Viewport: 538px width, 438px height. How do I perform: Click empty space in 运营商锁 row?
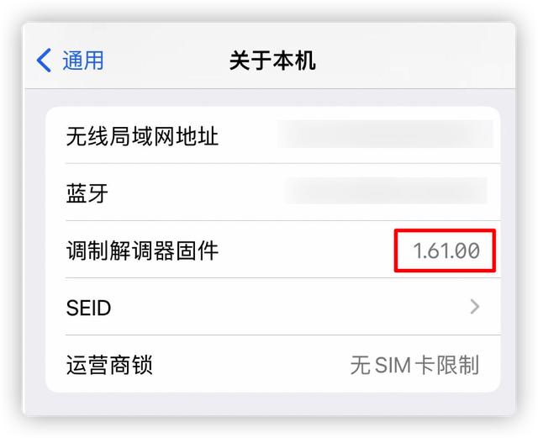point(251,365)
